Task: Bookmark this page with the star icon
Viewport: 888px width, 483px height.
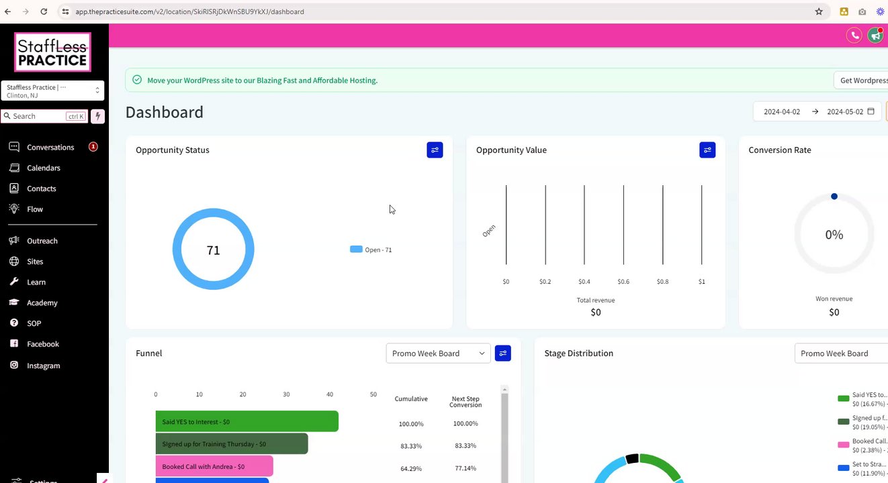Action: coord(819,11)
